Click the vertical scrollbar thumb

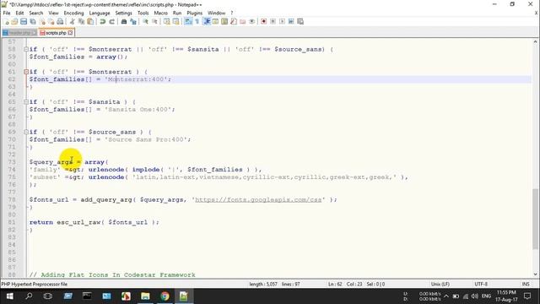[x=535, y=219]
